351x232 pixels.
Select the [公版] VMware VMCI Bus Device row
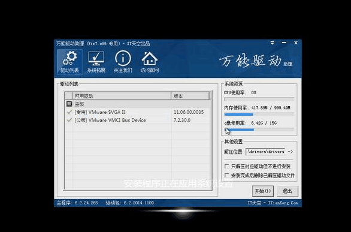137,120
